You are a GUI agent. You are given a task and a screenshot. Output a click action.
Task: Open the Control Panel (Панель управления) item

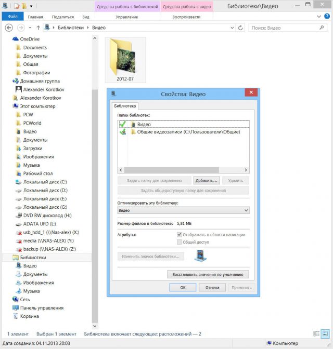pyautogui.click(x=41, y=307)
